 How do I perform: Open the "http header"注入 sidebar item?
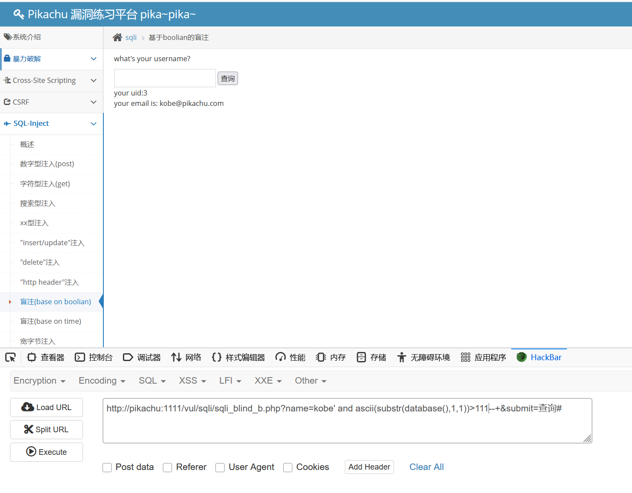pos(50,283)
